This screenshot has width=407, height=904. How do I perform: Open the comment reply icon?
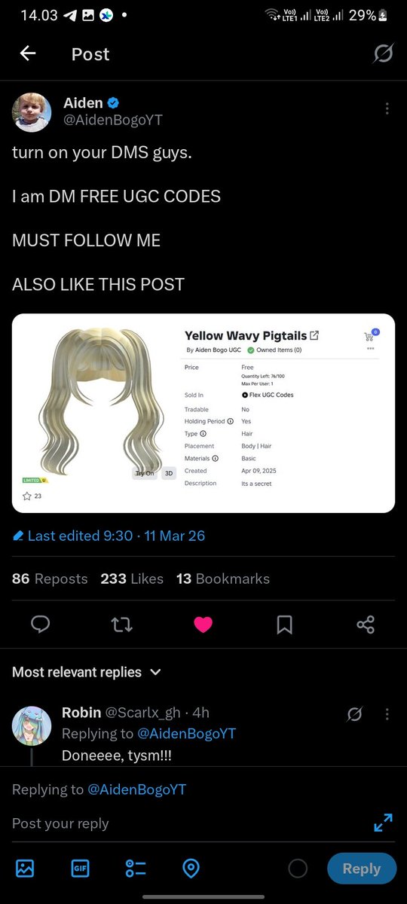41,625
